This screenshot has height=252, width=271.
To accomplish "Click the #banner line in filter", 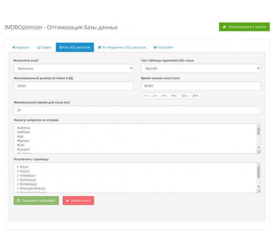I will (23, 141).
